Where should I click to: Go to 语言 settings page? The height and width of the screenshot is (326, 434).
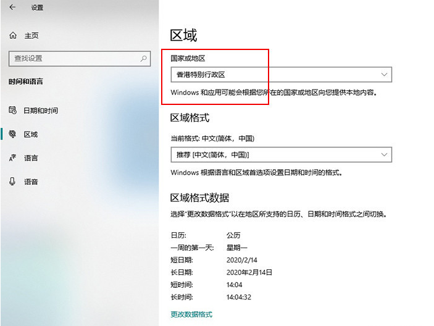pyautogui.click(x=31, y=158)
